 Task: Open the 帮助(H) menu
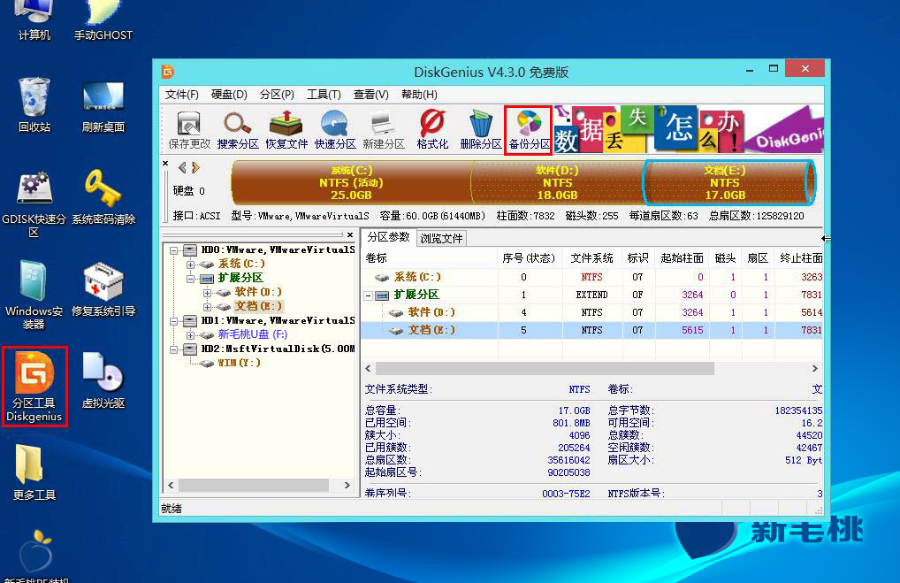(x=419, y=94)
